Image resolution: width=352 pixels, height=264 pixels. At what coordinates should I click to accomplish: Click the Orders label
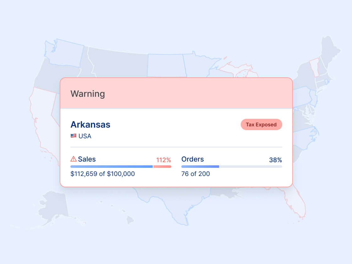pyautogui.click(x=193, y=159)
